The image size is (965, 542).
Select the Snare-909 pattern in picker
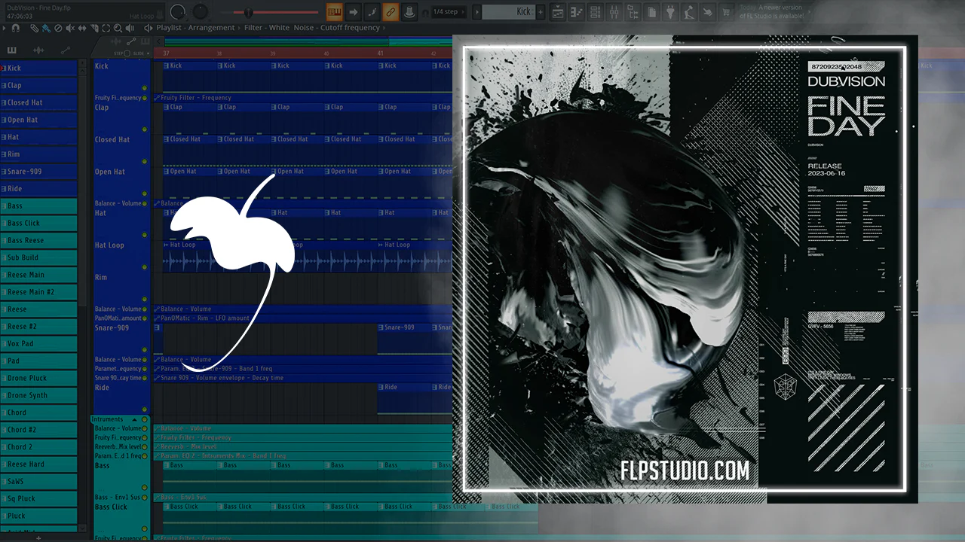tap(38, 172)
